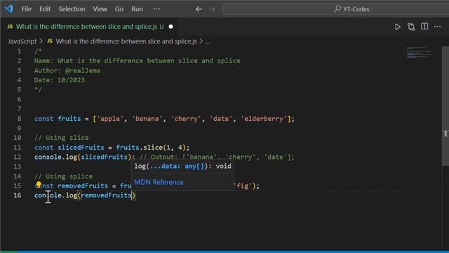
Task: Open the File menu
Action: tap(27, 9)
